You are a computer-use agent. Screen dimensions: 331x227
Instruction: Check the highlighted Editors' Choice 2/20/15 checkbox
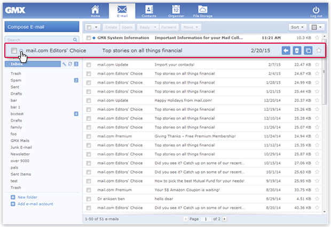14,51
